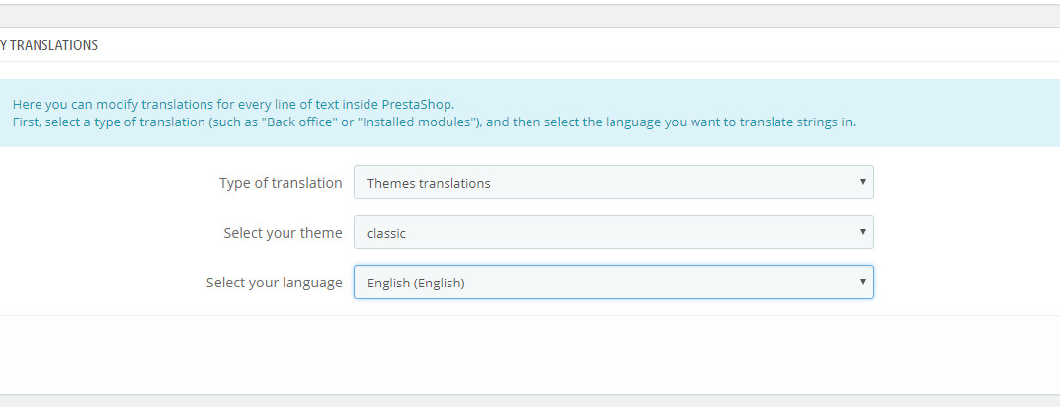This screenshot has height=407, width=1060.
Task: Click the "Select your theme" label
Action: point(283,233)
